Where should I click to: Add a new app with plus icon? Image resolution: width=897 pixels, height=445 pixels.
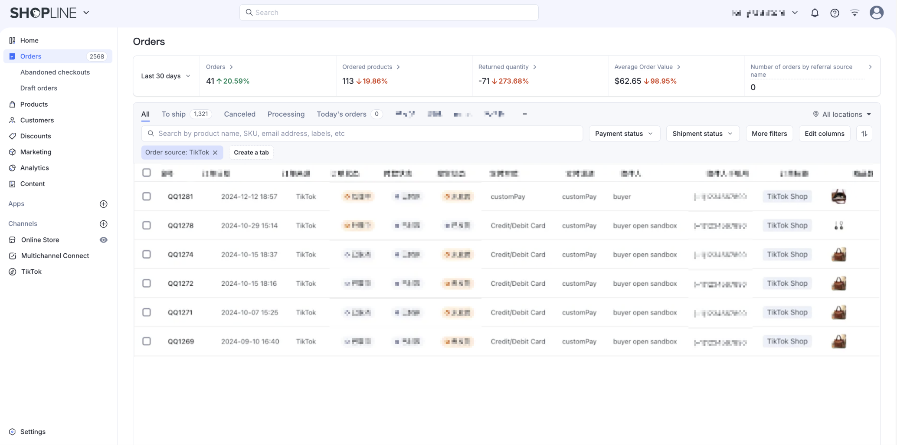coord(104,204)
